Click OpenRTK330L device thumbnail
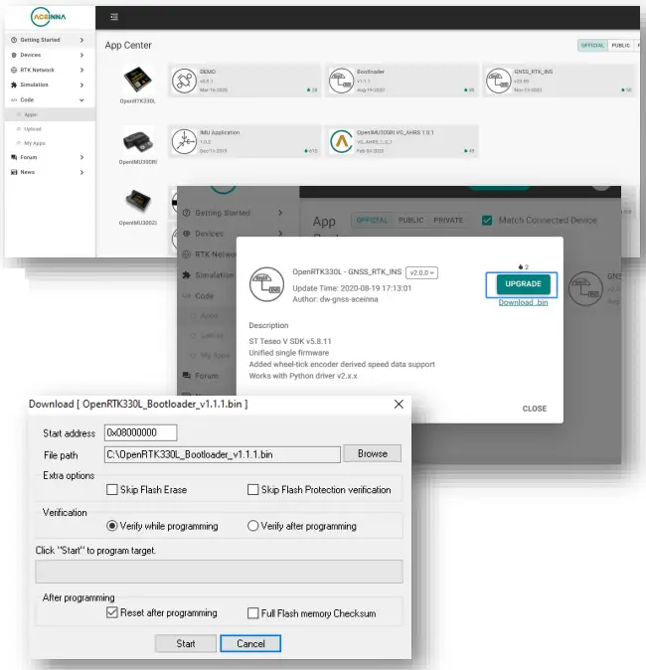Screen dimensions: 646x670 (137, 80)
